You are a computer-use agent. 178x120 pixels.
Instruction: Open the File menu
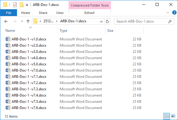9,13
